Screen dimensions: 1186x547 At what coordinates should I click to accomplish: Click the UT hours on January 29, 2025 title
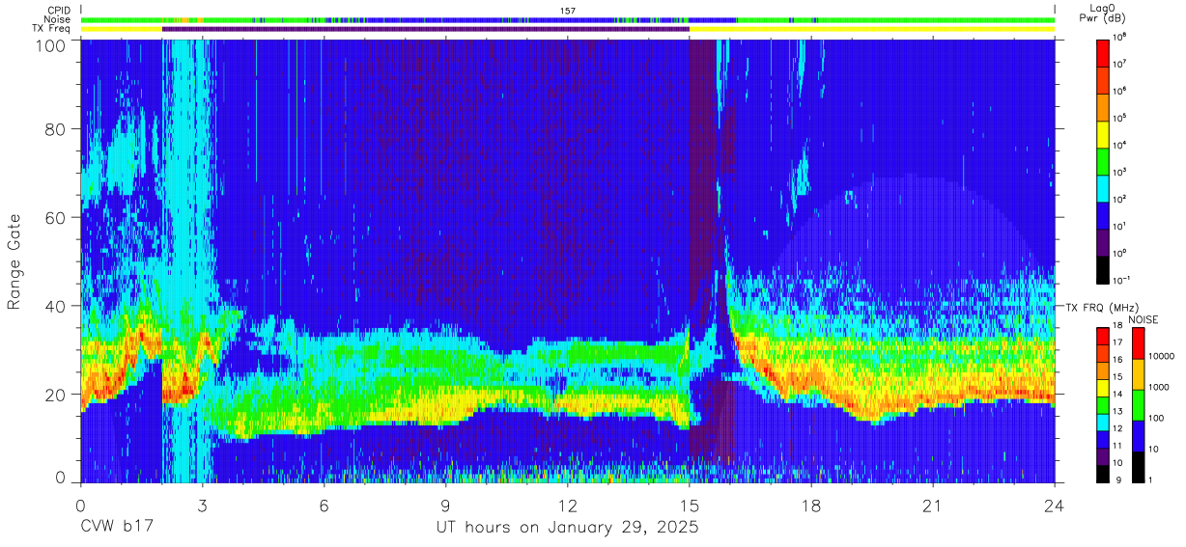click(566, 529)
